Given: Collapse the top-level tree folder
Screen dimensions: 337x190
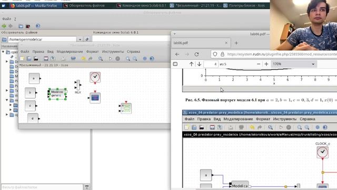Looking at the screenshot, I should (3, 52).
